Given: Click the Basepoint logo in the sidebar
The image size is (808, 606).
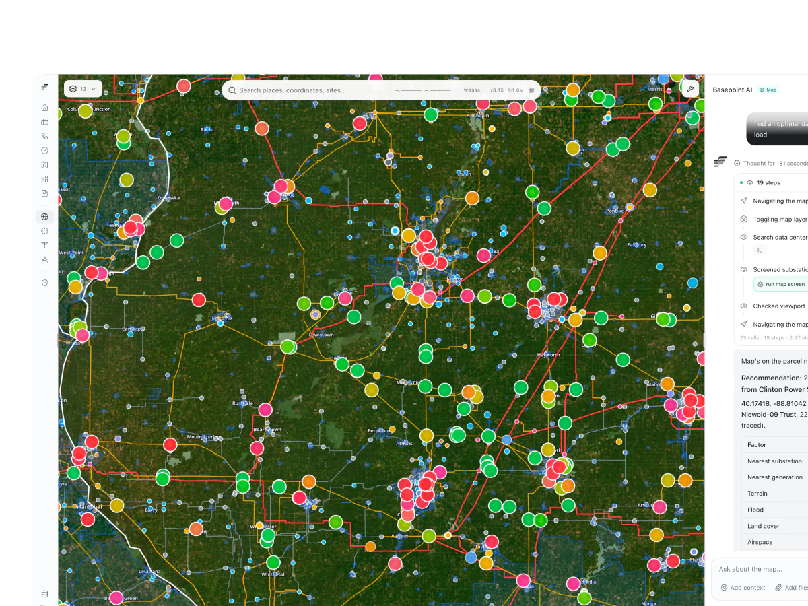Looking at the screenshot, I should pyautogui.click(x=44, y=87).
